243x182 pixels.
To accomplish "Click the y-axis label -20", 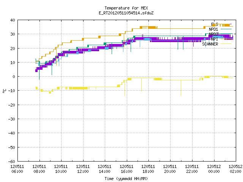I will pos(12,105).
